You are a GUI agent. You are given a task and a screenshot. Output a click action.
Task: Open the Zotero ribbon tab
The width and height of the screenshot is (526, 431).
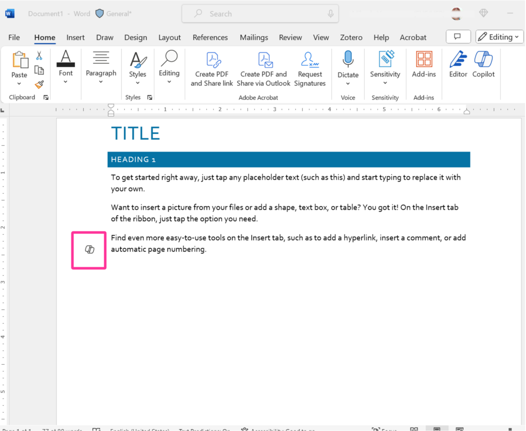[351, 37]
